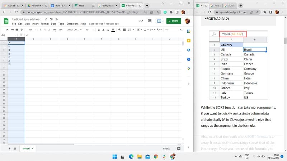Screen dimensions: 287x161
Task: Click the Undo icon in toolbar
Action: click(x=7, y=30)
